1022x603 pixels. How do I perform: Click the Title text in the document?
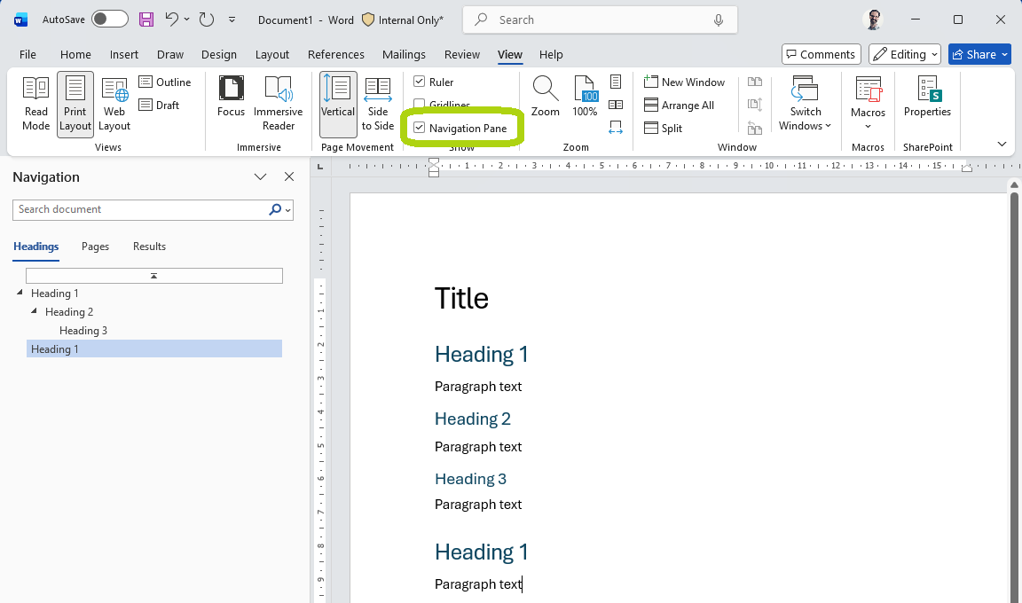tap(461, 298)
